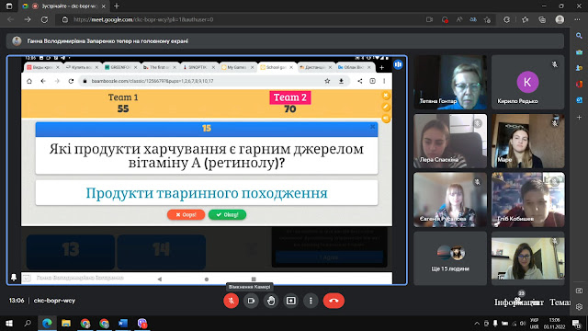Open Edge translate icon
588x331 pixels.
pyautogui.click(x=473, y=19)
